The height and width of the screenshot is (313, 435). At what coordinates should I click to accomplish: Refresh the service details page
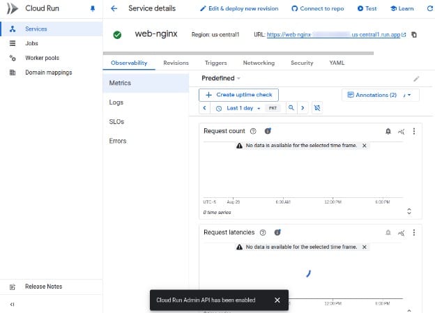(x=430, y=8)
